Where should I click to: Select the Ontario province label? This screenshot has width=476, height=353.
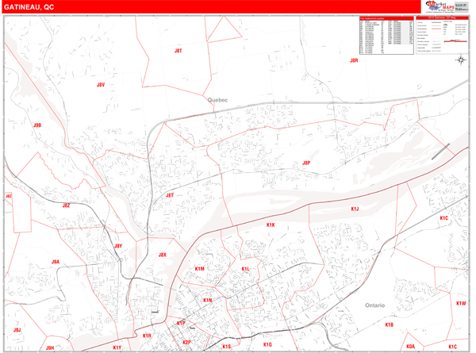(375, 305)
